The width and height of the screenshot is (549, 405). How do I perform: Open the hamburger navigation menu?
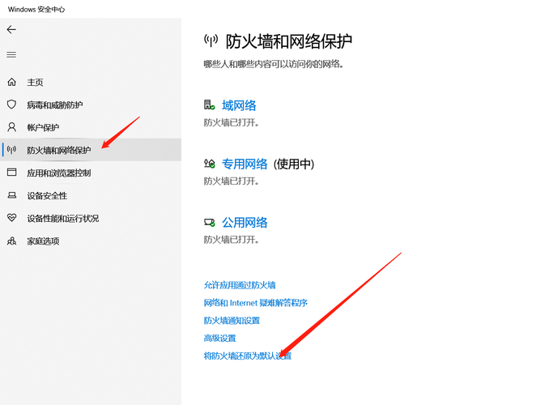pyautogui.click(x=11, y=54)
